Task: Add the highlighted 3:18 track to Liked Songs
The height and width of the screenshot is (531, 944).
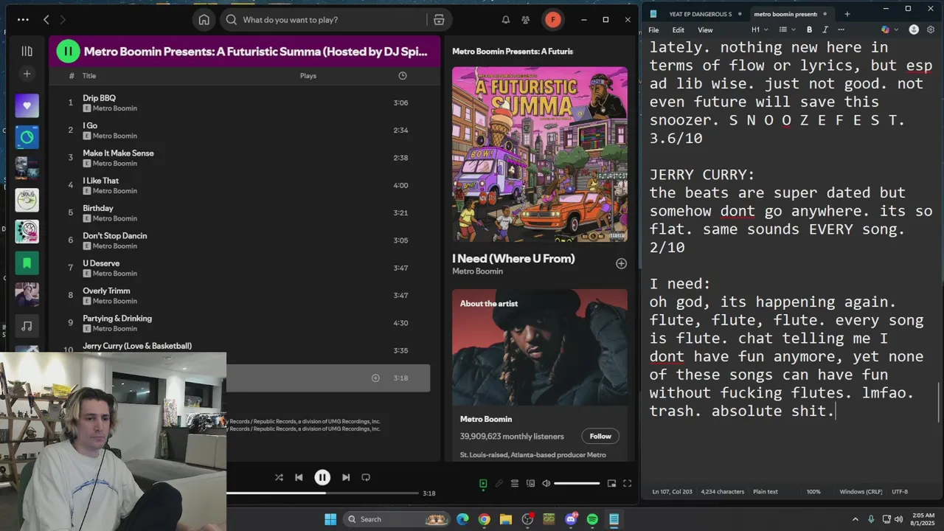Action: pyautogui.click(x=375, y=378)
